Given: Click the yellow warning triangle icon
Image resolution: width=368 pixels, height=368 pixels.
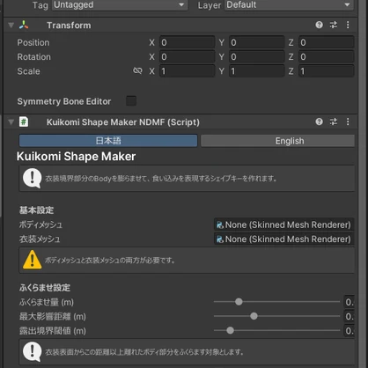Looking at the screenshot, I should pos(33,260).
